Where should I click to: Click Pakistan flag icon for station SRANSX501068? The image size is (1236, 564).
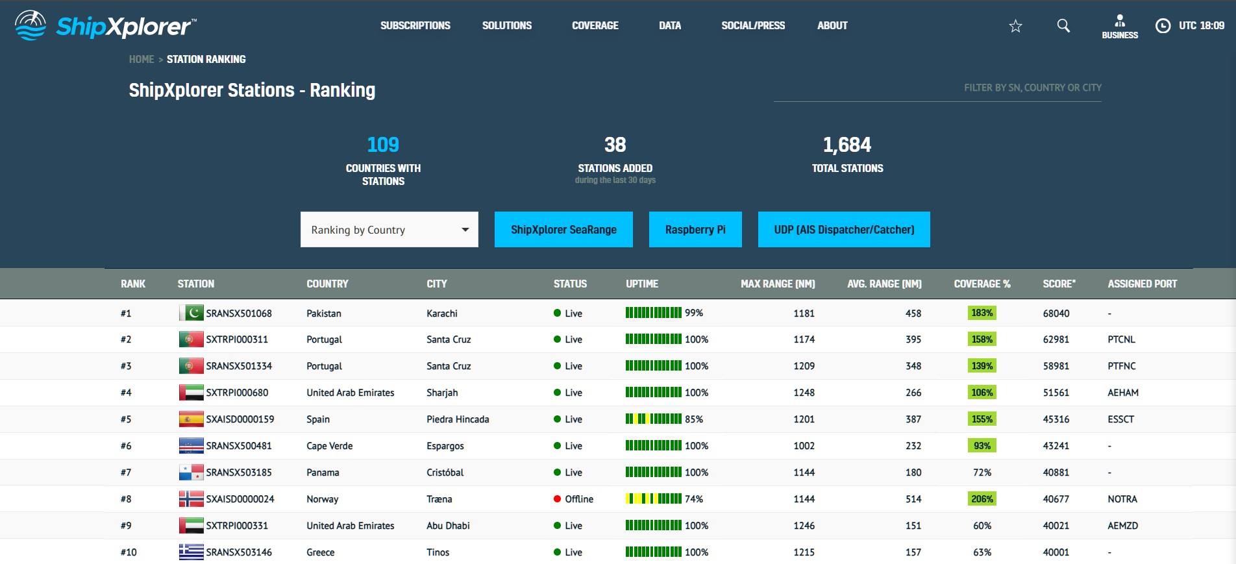[191, 313]
